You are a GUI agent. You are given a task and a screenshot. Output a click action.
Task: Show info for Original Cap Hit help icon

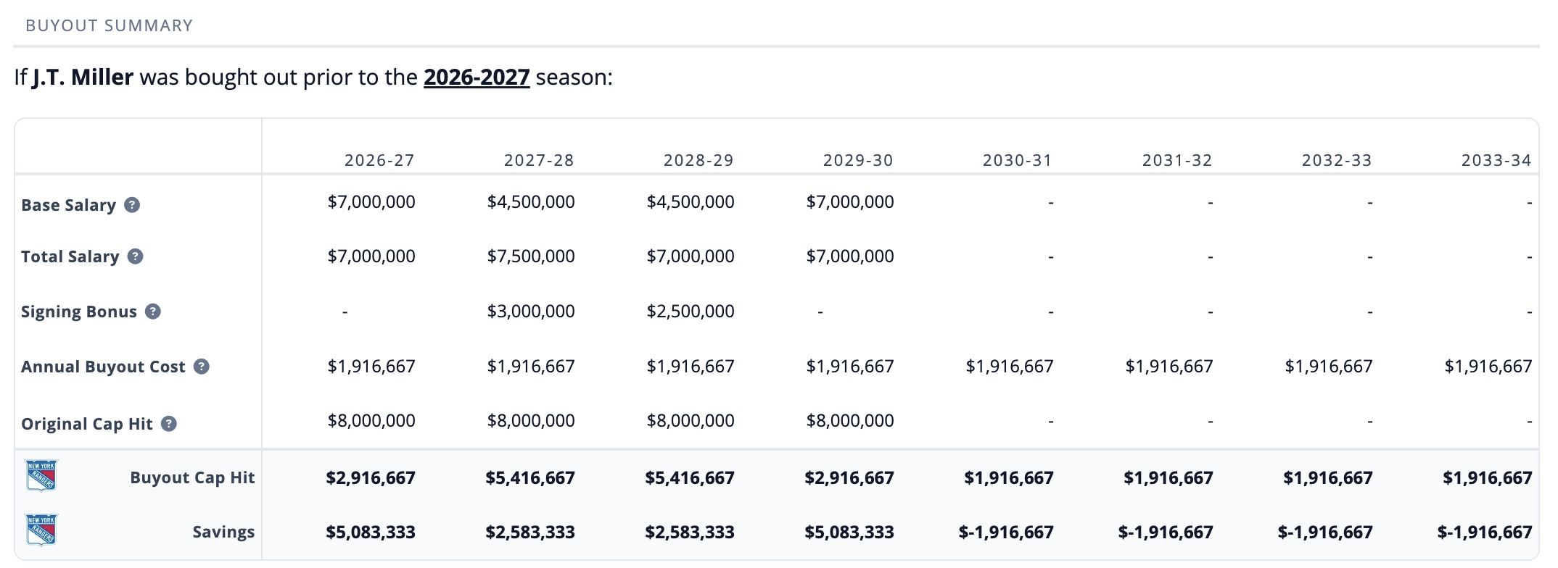coord(169,424)
